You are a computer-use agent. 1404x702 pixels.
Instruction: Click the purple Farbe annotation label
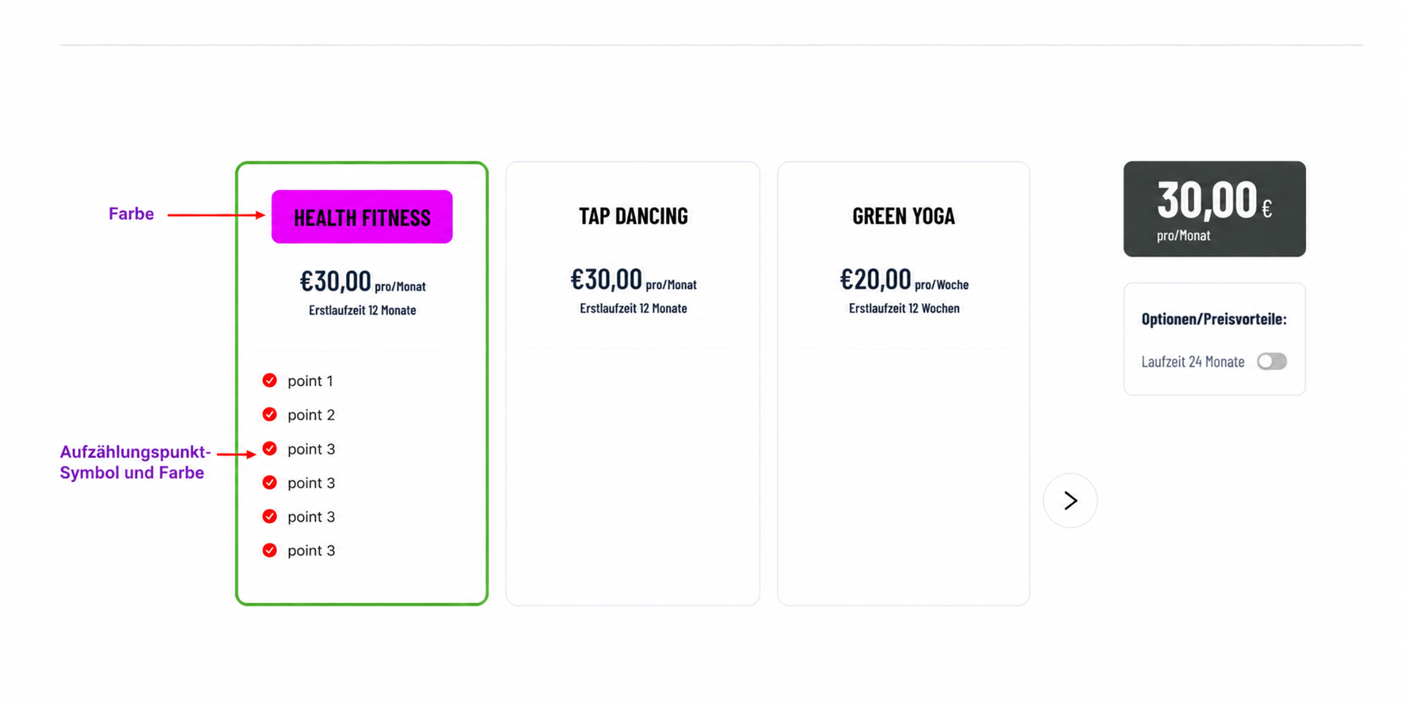(131, 214)
